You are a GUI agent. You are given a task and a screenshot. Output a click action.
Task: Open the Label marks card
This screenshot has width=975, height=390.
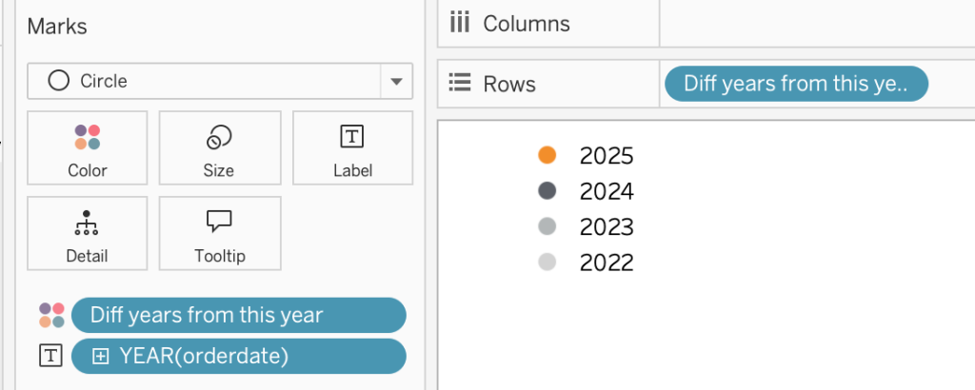[352, 147]
